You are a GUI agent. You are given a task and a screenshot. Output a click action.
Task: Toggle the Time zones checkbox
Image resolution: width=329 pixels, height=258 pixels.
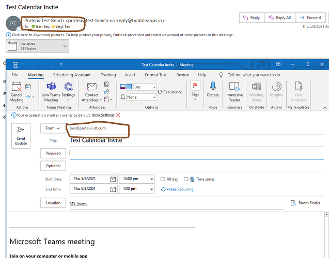click(x=186, y=179)
